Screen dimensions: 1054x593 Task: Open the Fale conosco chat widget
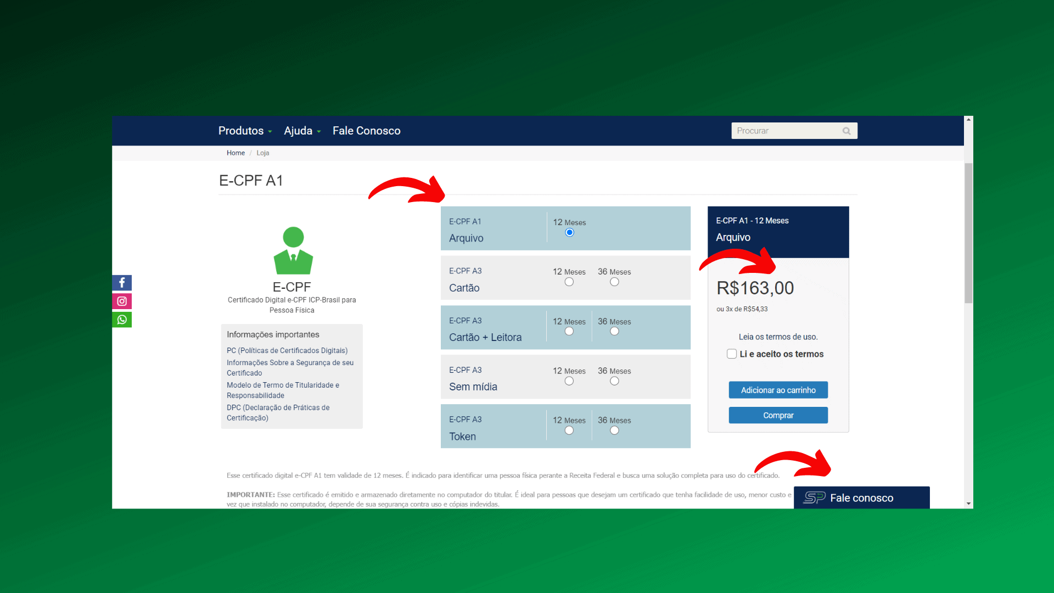click(861, 498)
